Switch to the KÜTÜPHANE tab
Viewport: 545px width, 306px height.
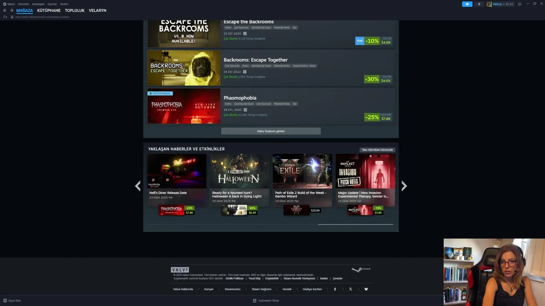49,10
